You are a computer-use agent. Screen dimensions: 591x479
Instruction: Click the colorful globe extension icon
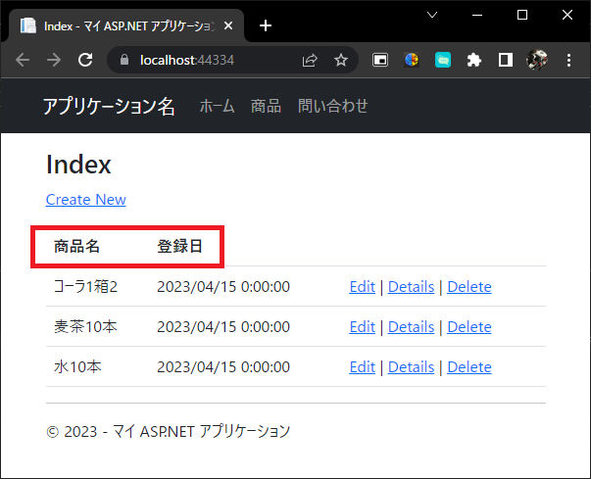click(412, 60)
